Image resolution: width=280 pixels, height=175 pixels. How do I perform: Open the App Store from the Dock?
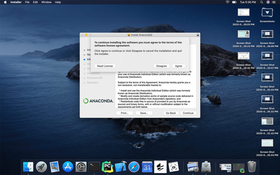pos(68,167)
